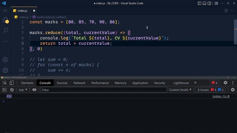
Task: Close the unsaved index.js tab dot
Action: click(x=34, y=11)
